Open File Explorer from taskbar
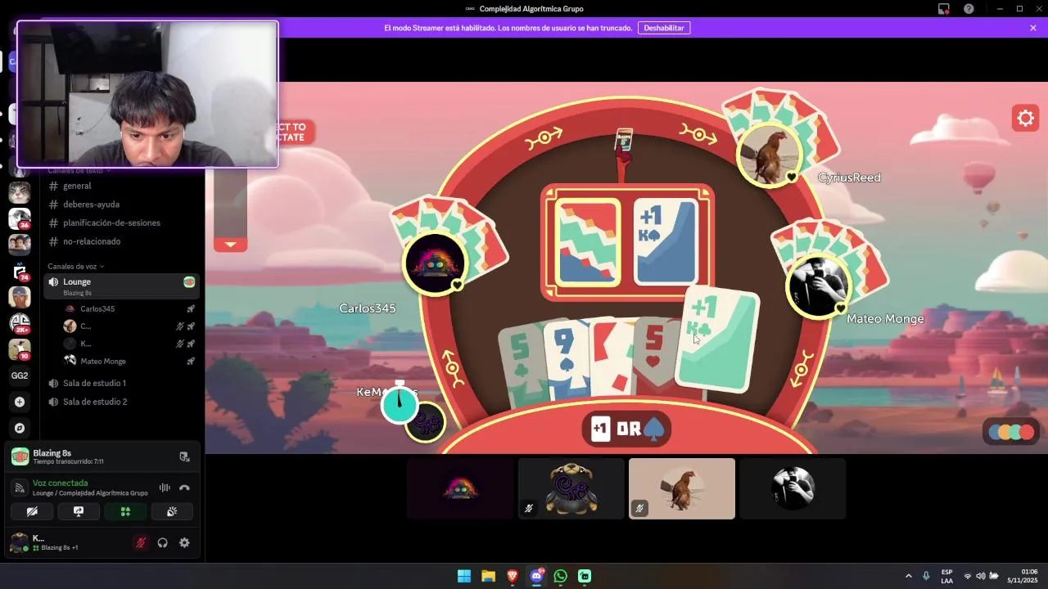This screenshot has height=589, width=1048. point(488,576)
